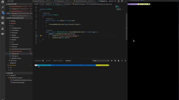Open the Extensions view
This screenshot has height=100, width=179.
point(3,23)
